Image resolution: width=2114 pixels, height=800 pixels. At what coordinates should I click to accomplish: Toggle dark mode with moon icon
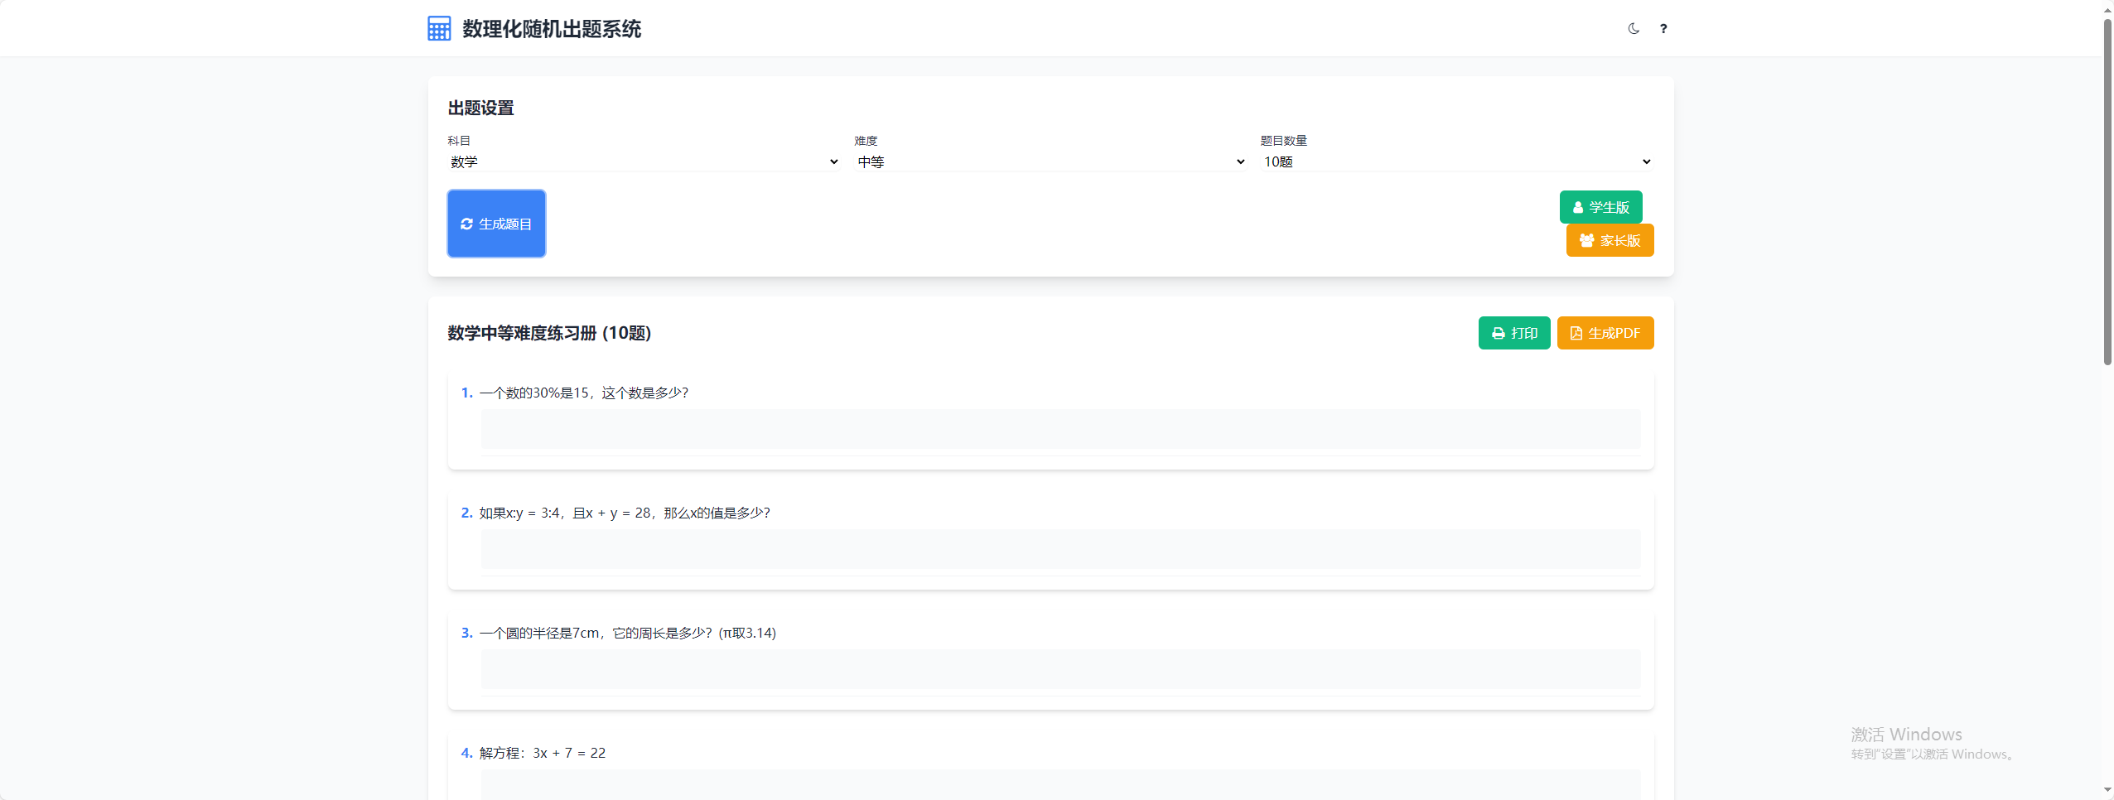point(1634,29)
